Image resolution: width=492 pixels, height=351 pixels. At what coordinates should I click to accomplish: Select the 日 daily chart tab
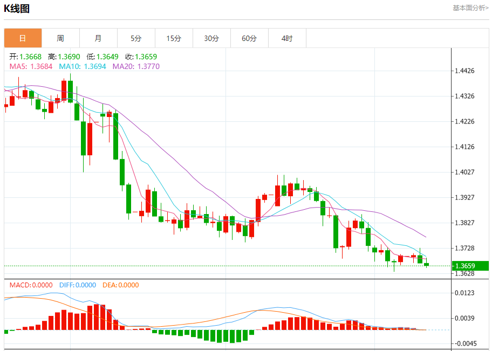pyautogui.click(x=23, y=38)
